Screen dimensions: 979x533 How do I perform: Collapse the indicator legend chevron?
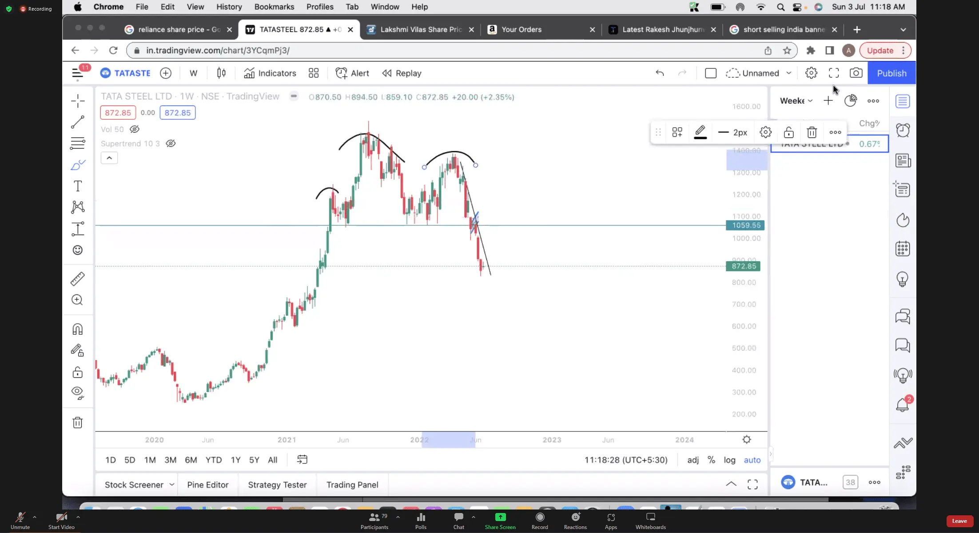(109, 158)
